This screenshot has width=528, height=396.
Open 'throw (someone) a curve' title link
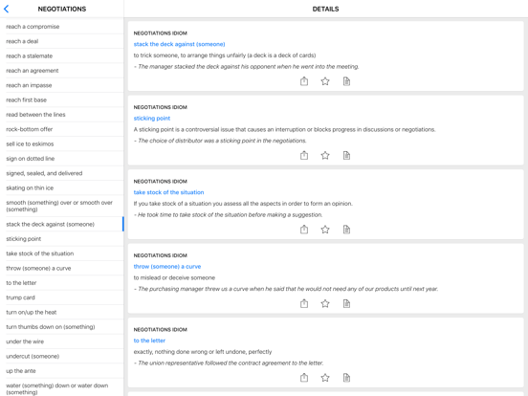[167, 266]
